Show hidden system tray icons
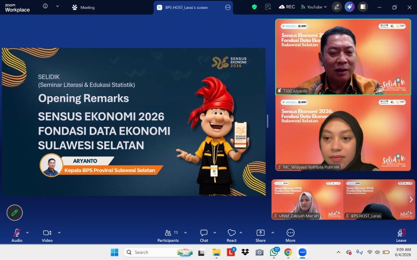This screenshot has height=260, width=417. point(338,252)
